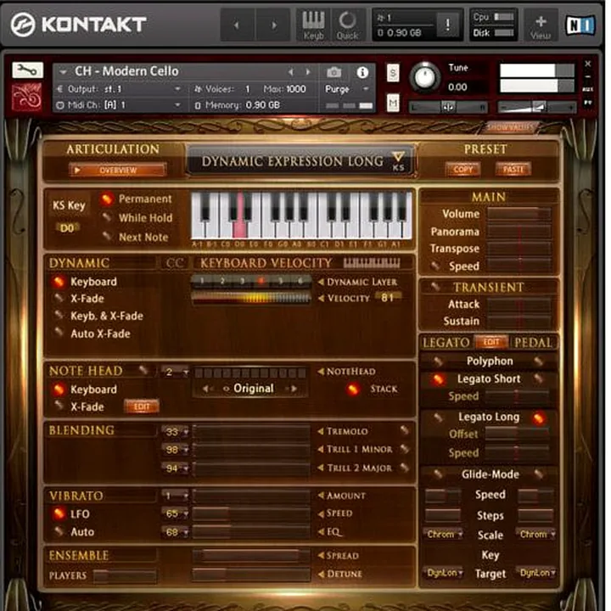Open the View menu plus icon

coord(541,25)
